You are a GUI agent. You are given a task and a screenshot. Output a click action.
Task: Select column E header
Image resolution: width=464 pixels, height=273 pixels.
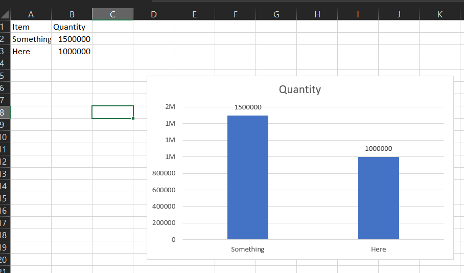click(194, 14)
